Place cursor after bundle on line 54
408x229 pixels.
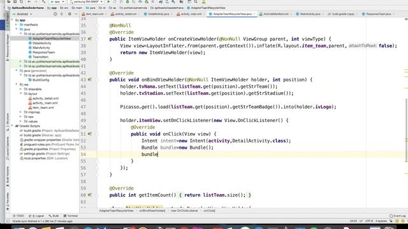coord(158,154)
